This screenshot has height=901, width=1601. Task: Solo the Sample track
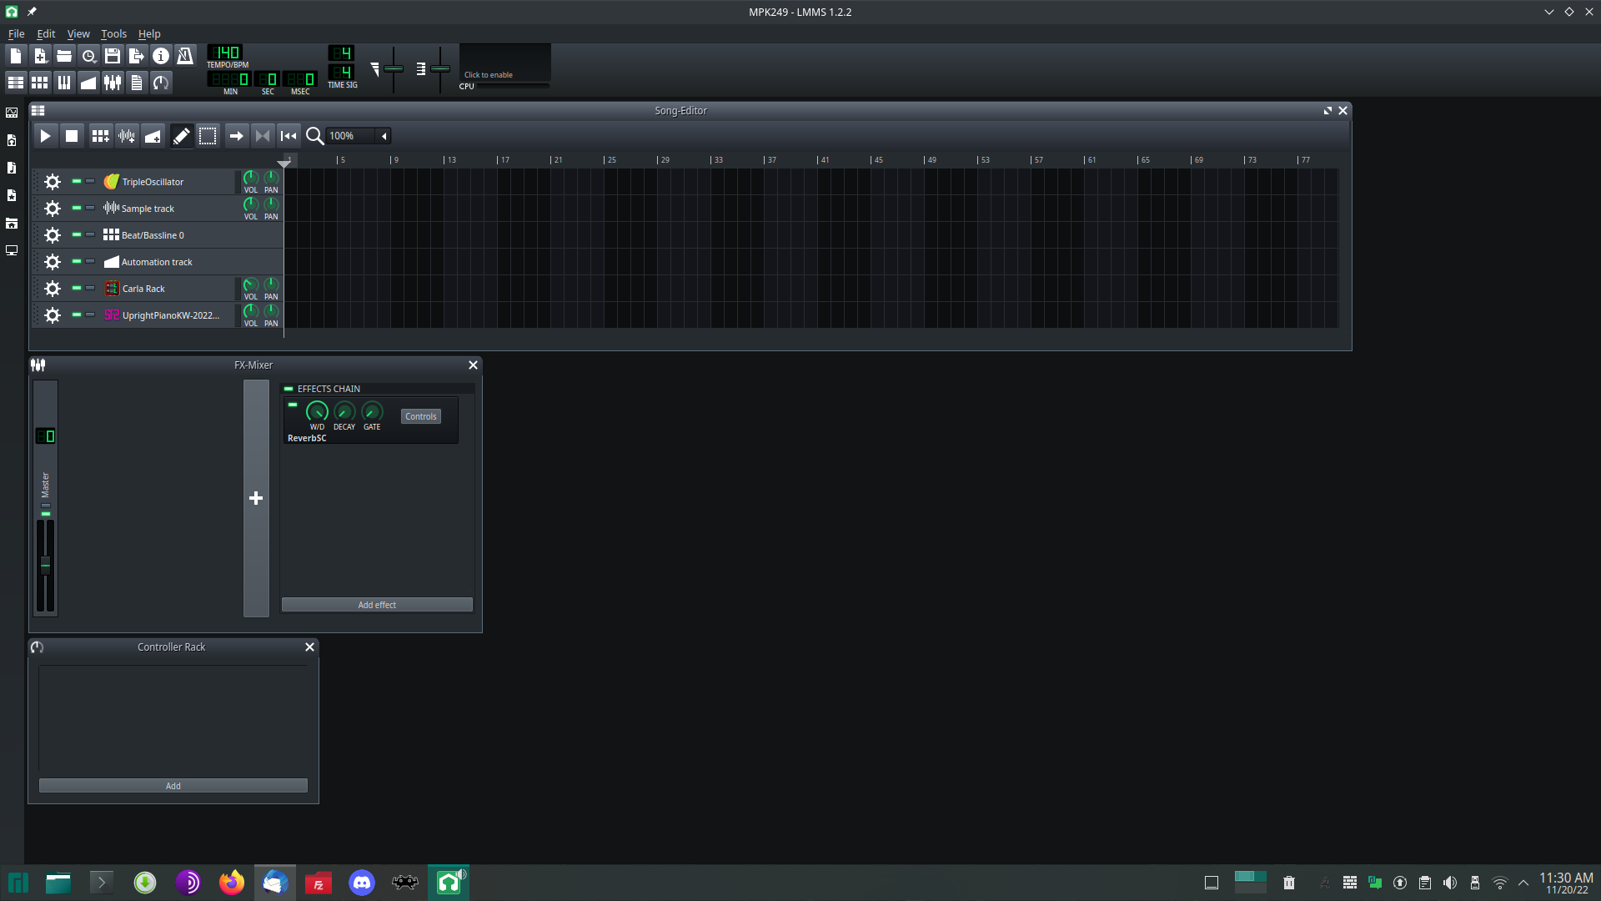tap(91, 208)
